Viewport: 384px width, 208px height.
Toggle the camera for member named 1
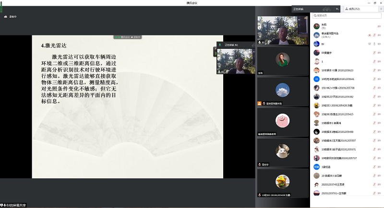(x=379, y=61)
